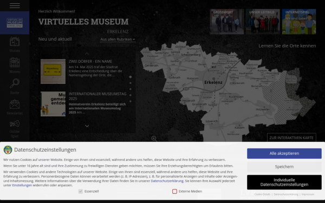Select the last news pagination dot
Image resolution: width=325 pixels, height=203 pixels.
pos(131,101)
